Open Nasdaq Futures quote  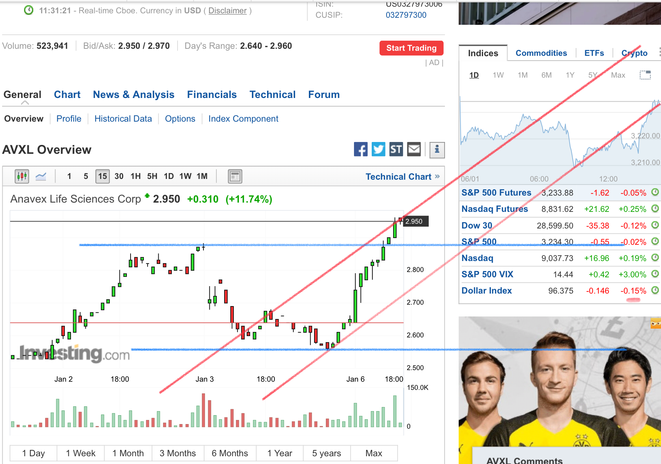pos(495,209)
